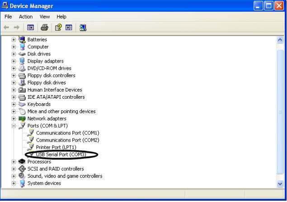Click Show/Hide Console Tree toolbar icon
The height and width of the screenshot is (202, 287).
coord(30,28)
